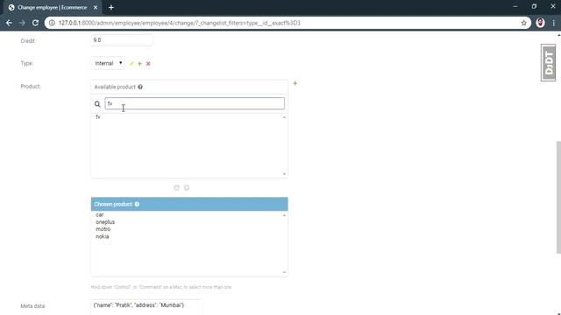Remove selected product from chosen list
This screenshot has height=315, width=561.
[x=187, y=187]
